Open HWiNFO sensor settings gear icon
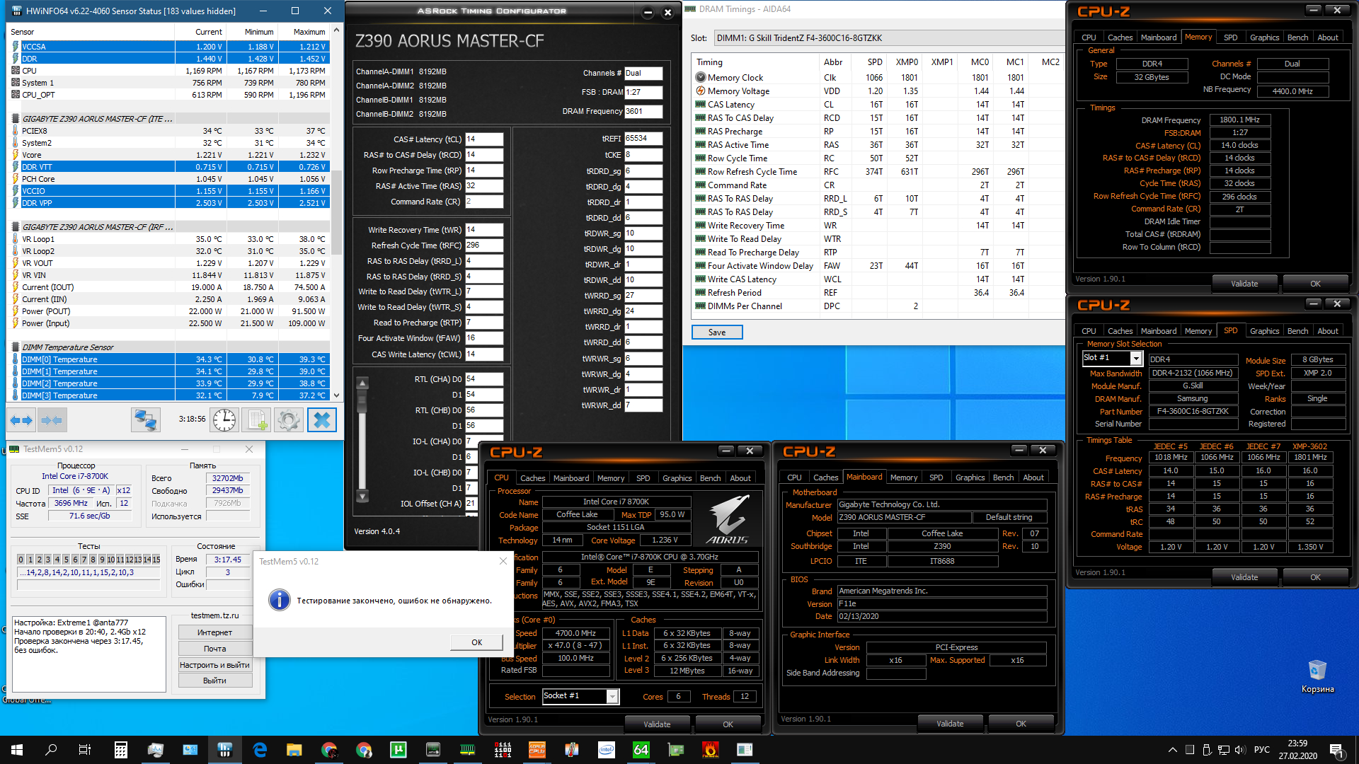The height and width of the screenshot is (764, 1359). 288,420
